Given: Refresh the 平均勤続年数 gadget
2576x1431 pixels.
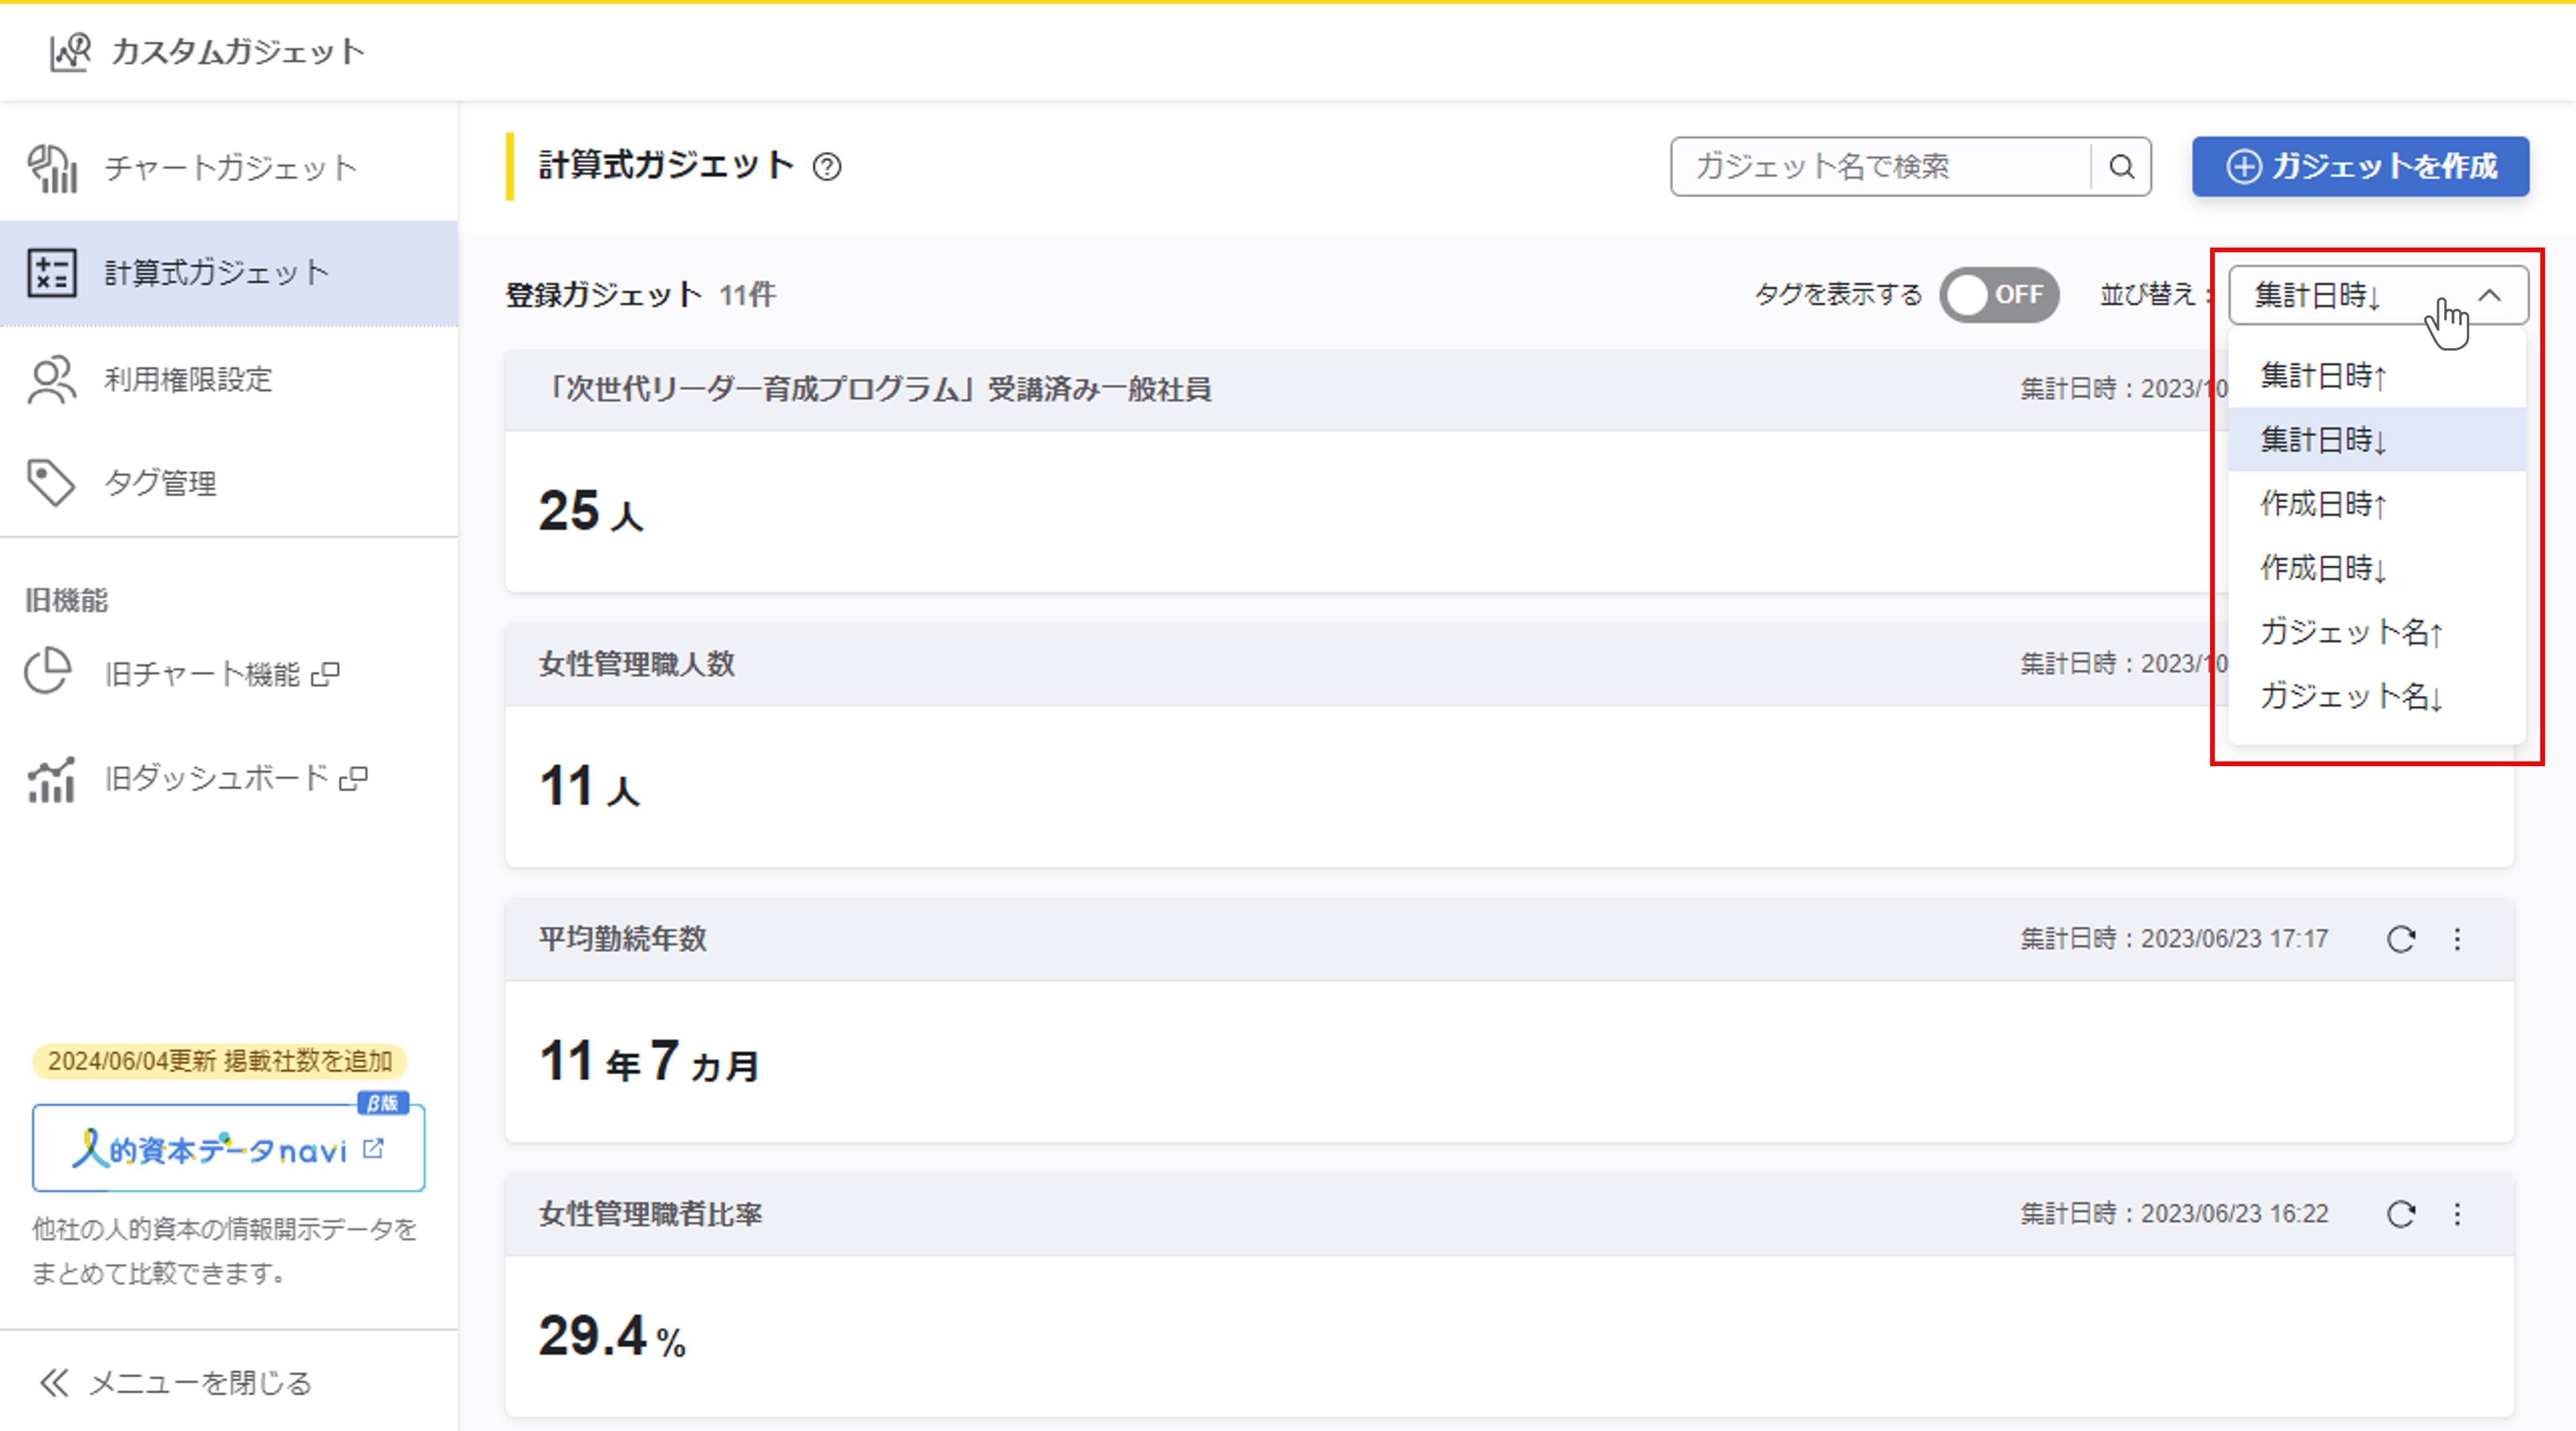Looking at the screenshot, I should (2401, 939).
